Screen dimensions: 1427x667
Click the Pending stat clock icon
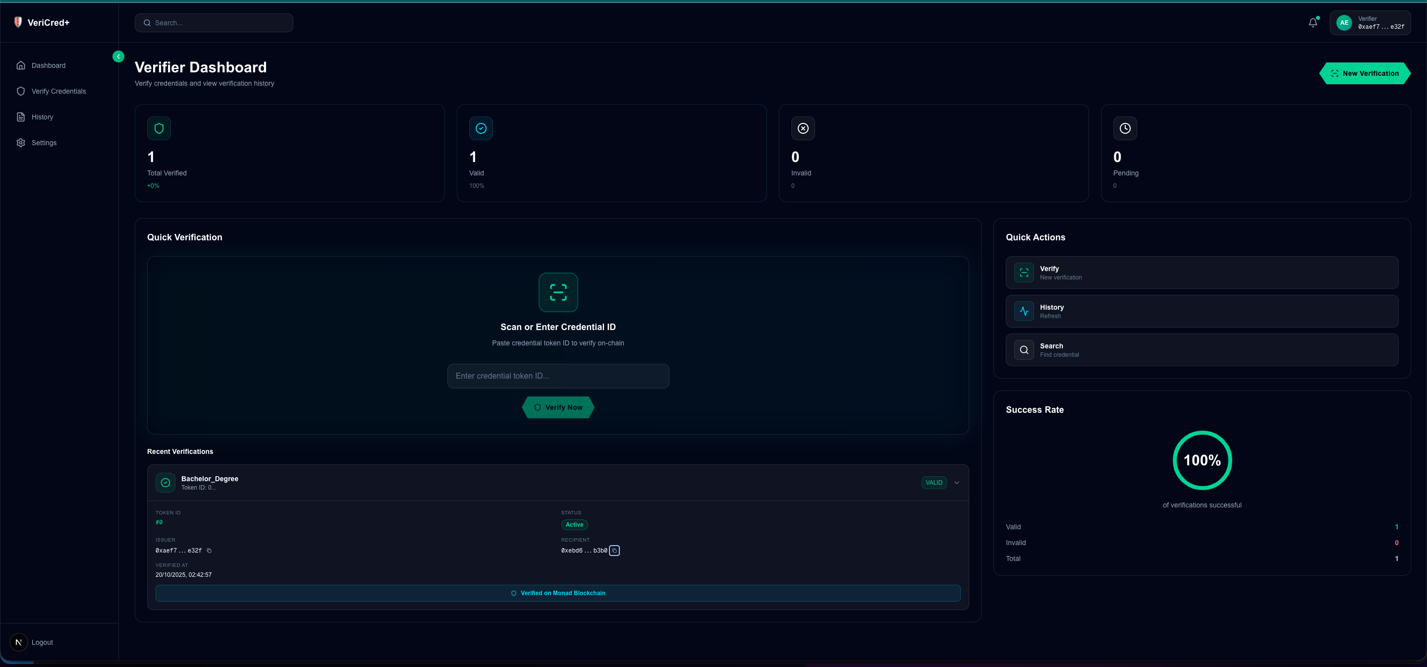pyautogui.click(x=1125, y=128)
